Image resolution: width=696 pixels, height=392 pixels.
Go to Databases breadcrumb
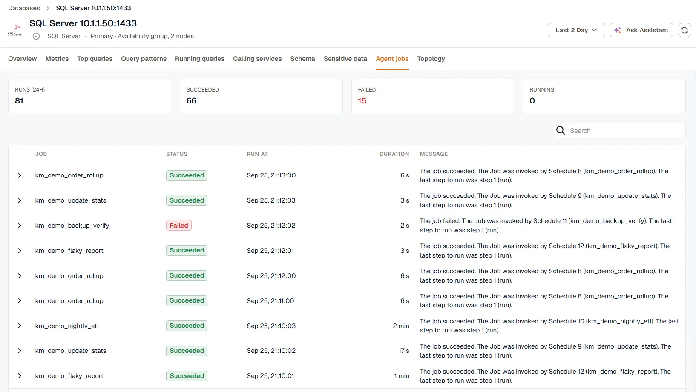[24, 8]
